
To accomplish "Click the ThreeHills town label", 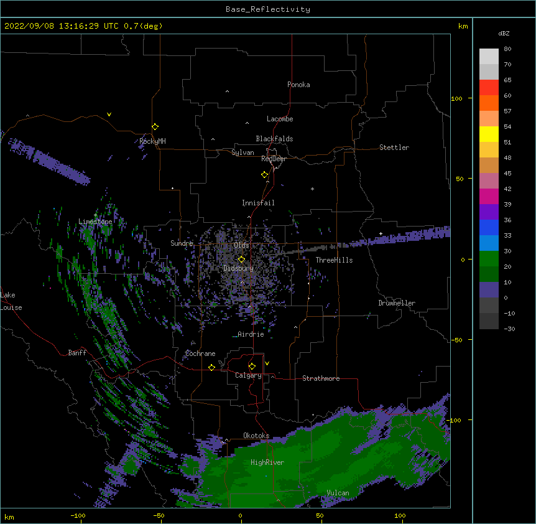I will tap(334, 260).
